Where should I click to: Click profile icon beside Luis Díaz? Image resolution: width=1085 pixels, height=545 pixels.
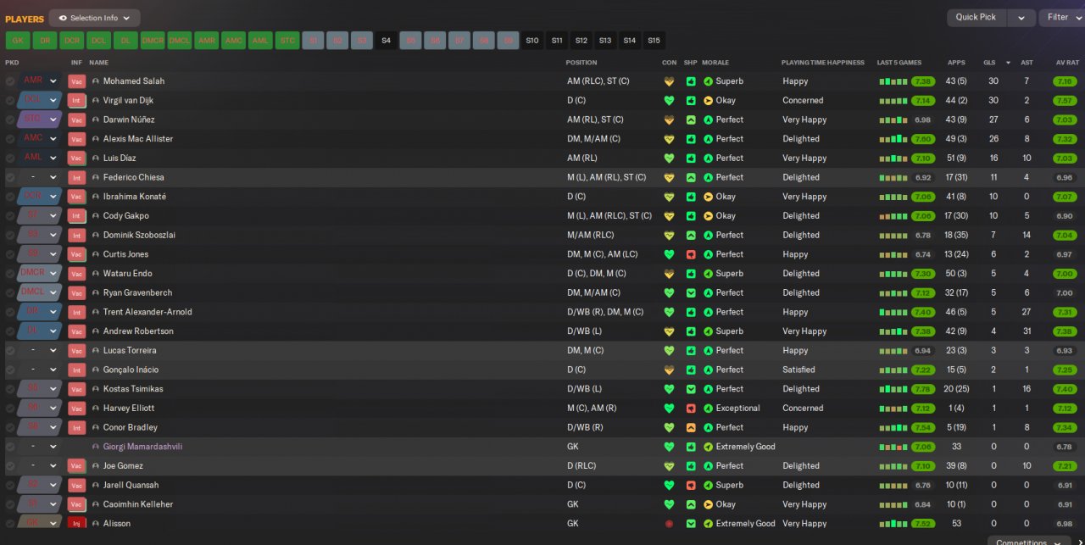(96, 158)
